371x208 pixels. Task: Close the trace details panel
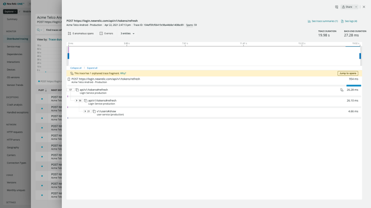pos(364,7)
